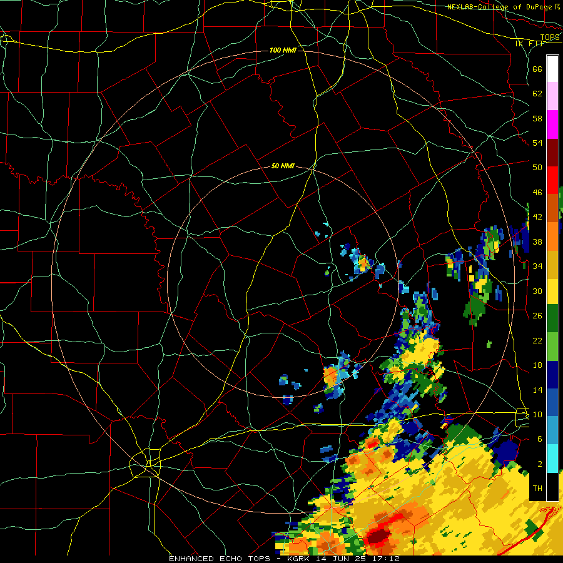Click legend value "54"
The width and height of the screenshot is (563, 563).
click(537, 143)
